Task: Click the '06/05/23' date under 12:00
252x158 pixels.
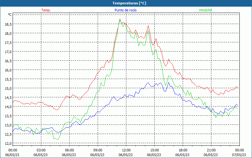Action: [125, 155]
